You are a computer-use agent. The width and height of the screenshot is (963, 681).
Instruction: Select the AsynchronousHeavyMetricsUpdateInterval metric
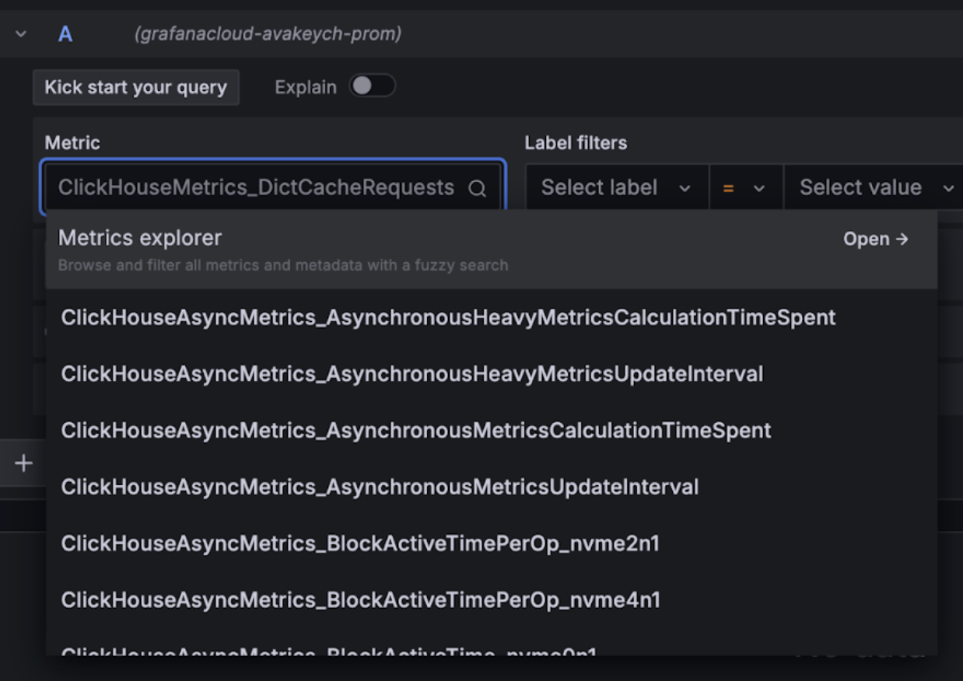tap(411, 373)
